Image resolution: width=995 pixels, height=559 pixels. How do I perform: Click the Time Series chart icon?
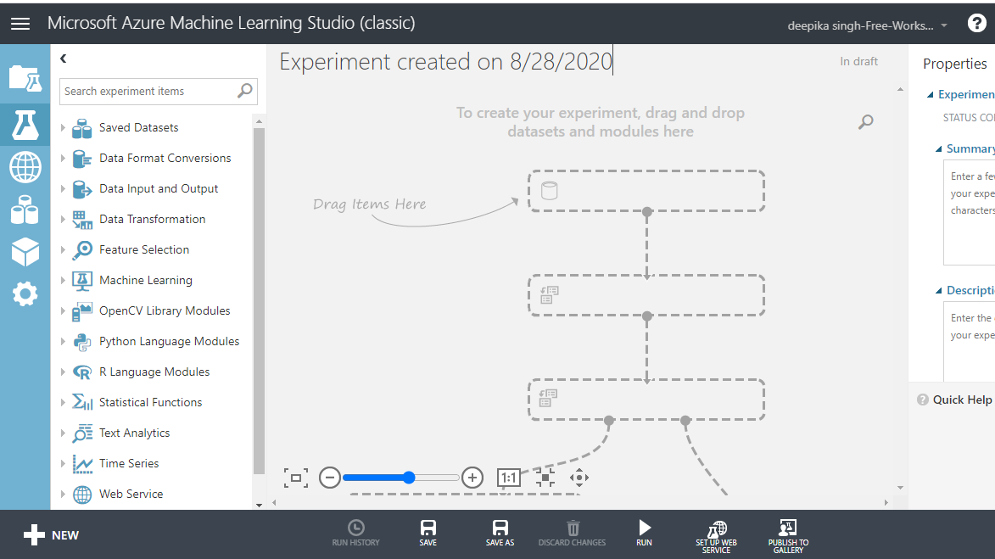click(x=82, y=464)
